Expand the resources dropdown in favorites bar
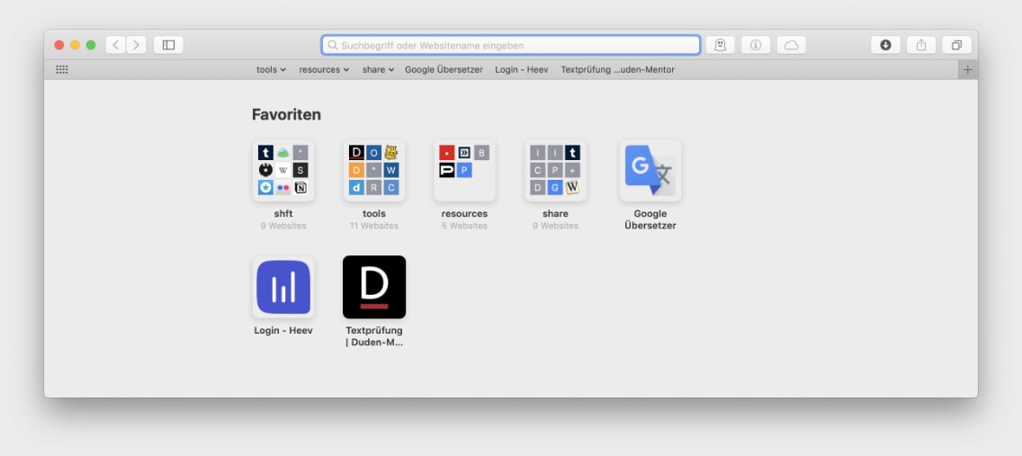Viewport: 1022px width, 456px height. click(x=324, y=69)
